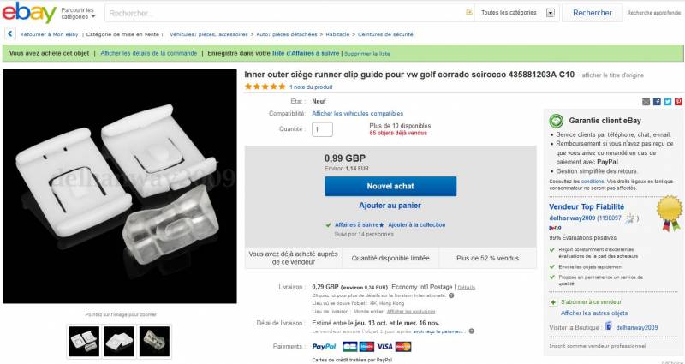This screenshot has height=364, width=685.
Task: Click Ajouter au panier link
Action: coord(390,206)
